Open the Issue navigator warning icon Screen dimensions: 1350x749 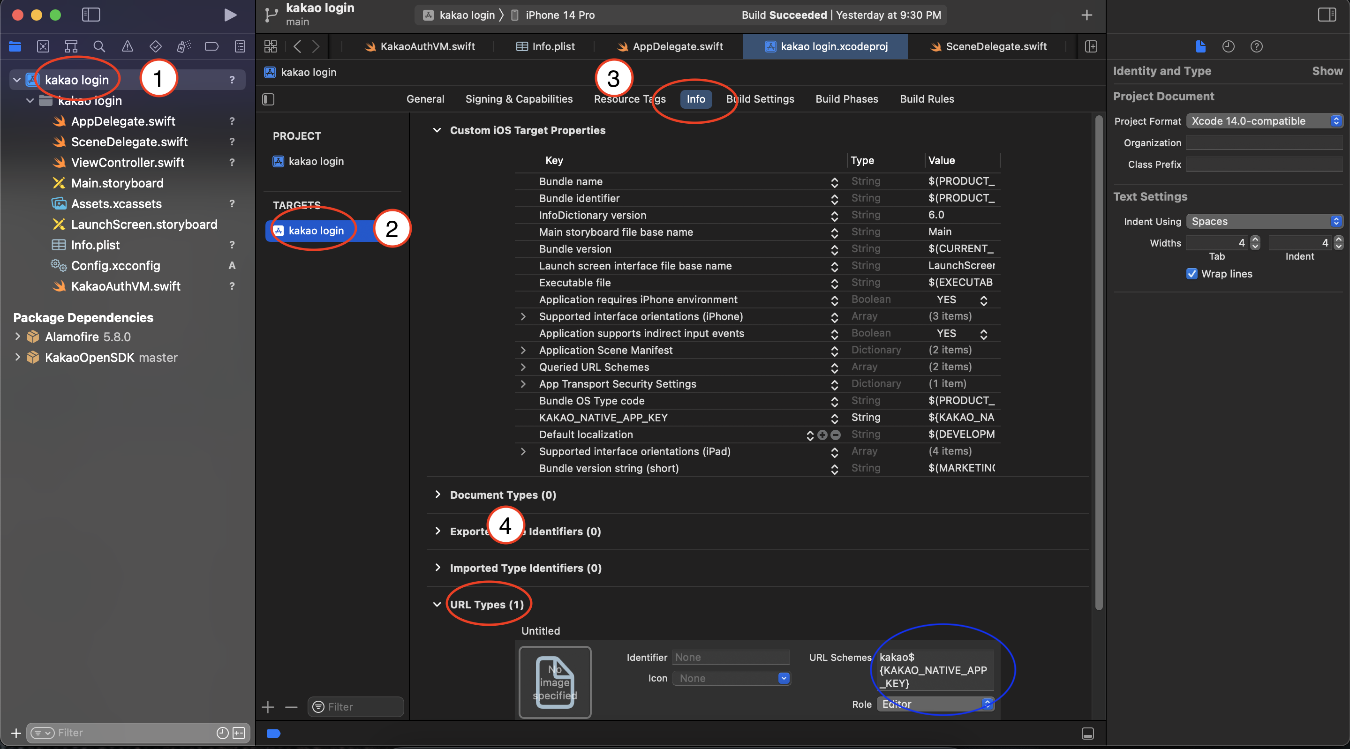pos(128,46)
